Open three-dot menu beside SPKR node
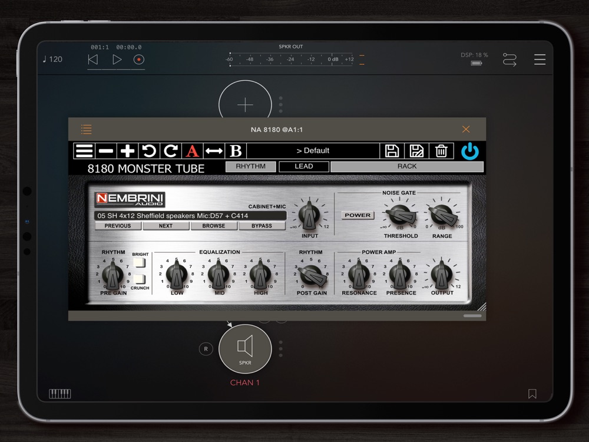Viewport: 589px width, 442px height. [x=280, y=349]
